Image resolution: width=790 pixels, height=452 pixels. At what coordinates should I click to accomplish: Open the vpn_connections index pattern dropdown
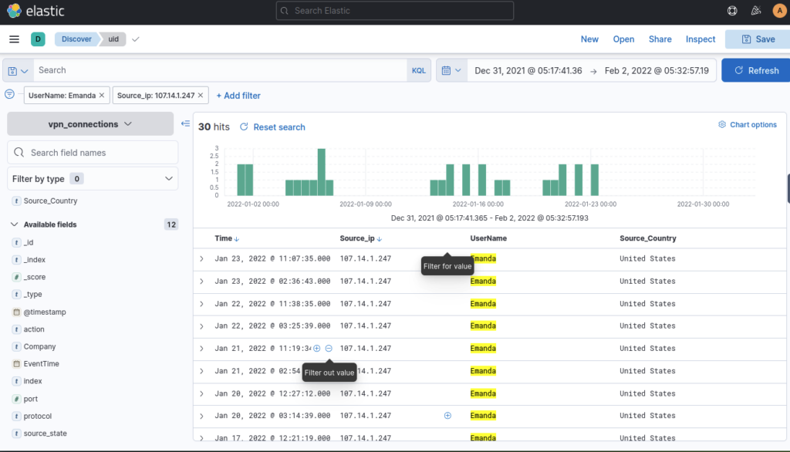pos(90,124)
